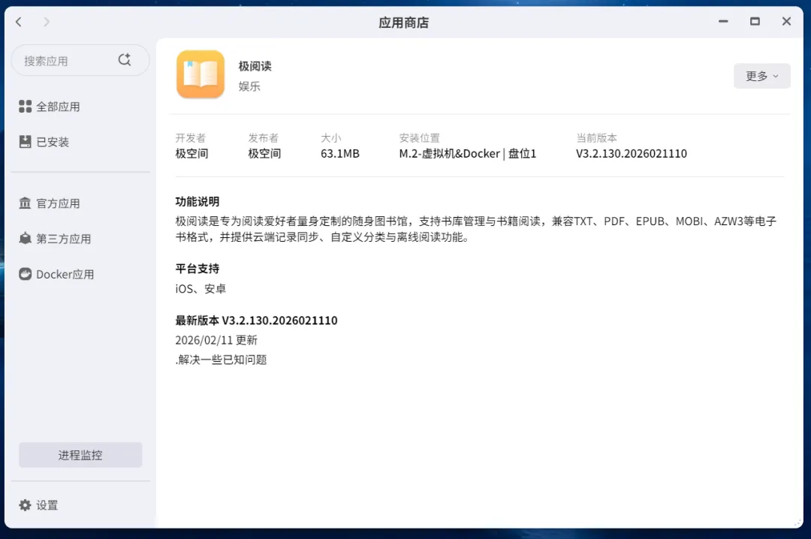
Task: Minimize the 应用商店 window
Action: pyautogui.click(x=723, y=21)
